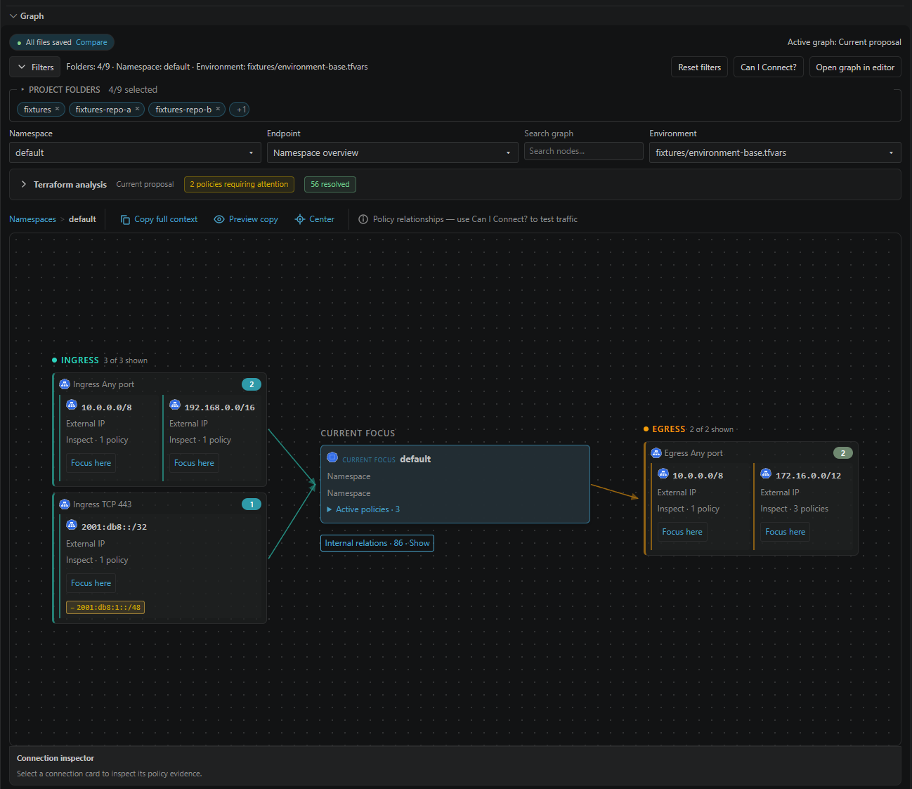Show the 86 internal relations
912x789 pixels.
point(377,543)
